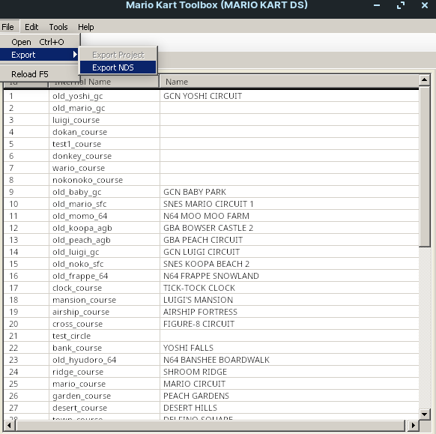Click DESERT HILLS cell

(289, 408)
